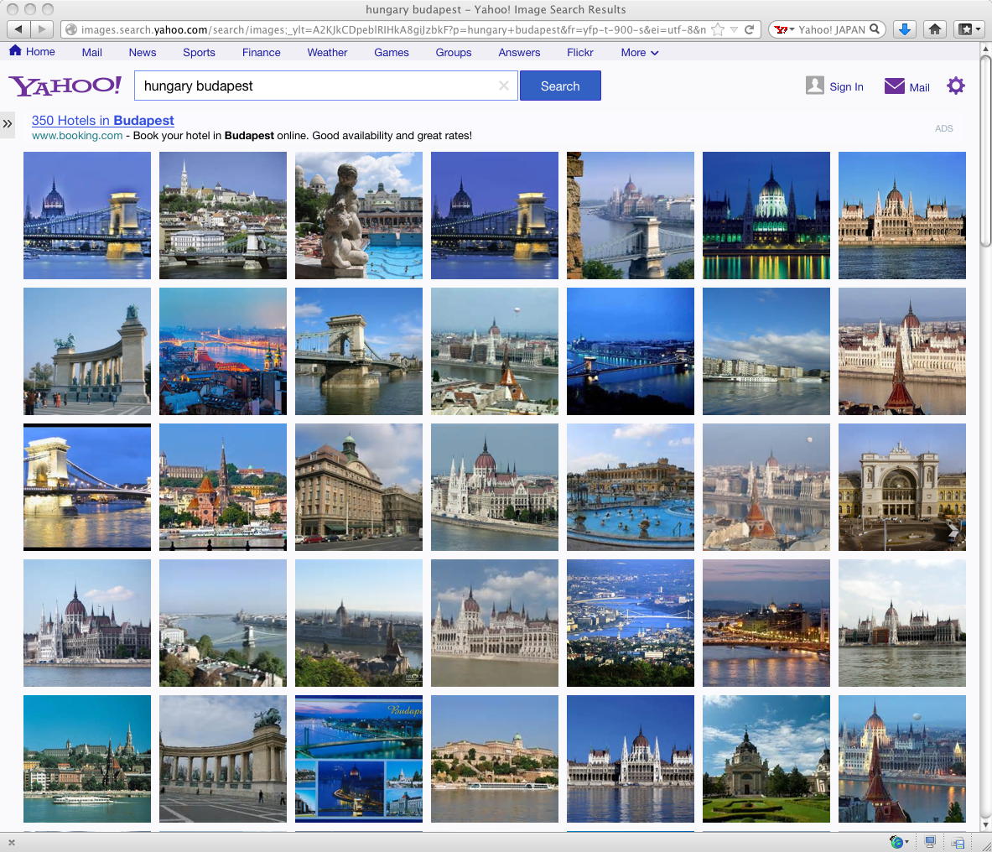Open colorful night cityscape thumbnail
992x852 pixels.
[223, 351]
